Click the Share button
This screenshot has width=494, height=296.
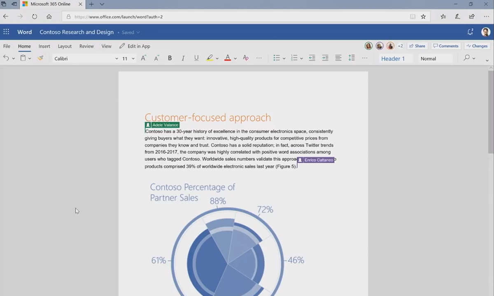[417, 46]
